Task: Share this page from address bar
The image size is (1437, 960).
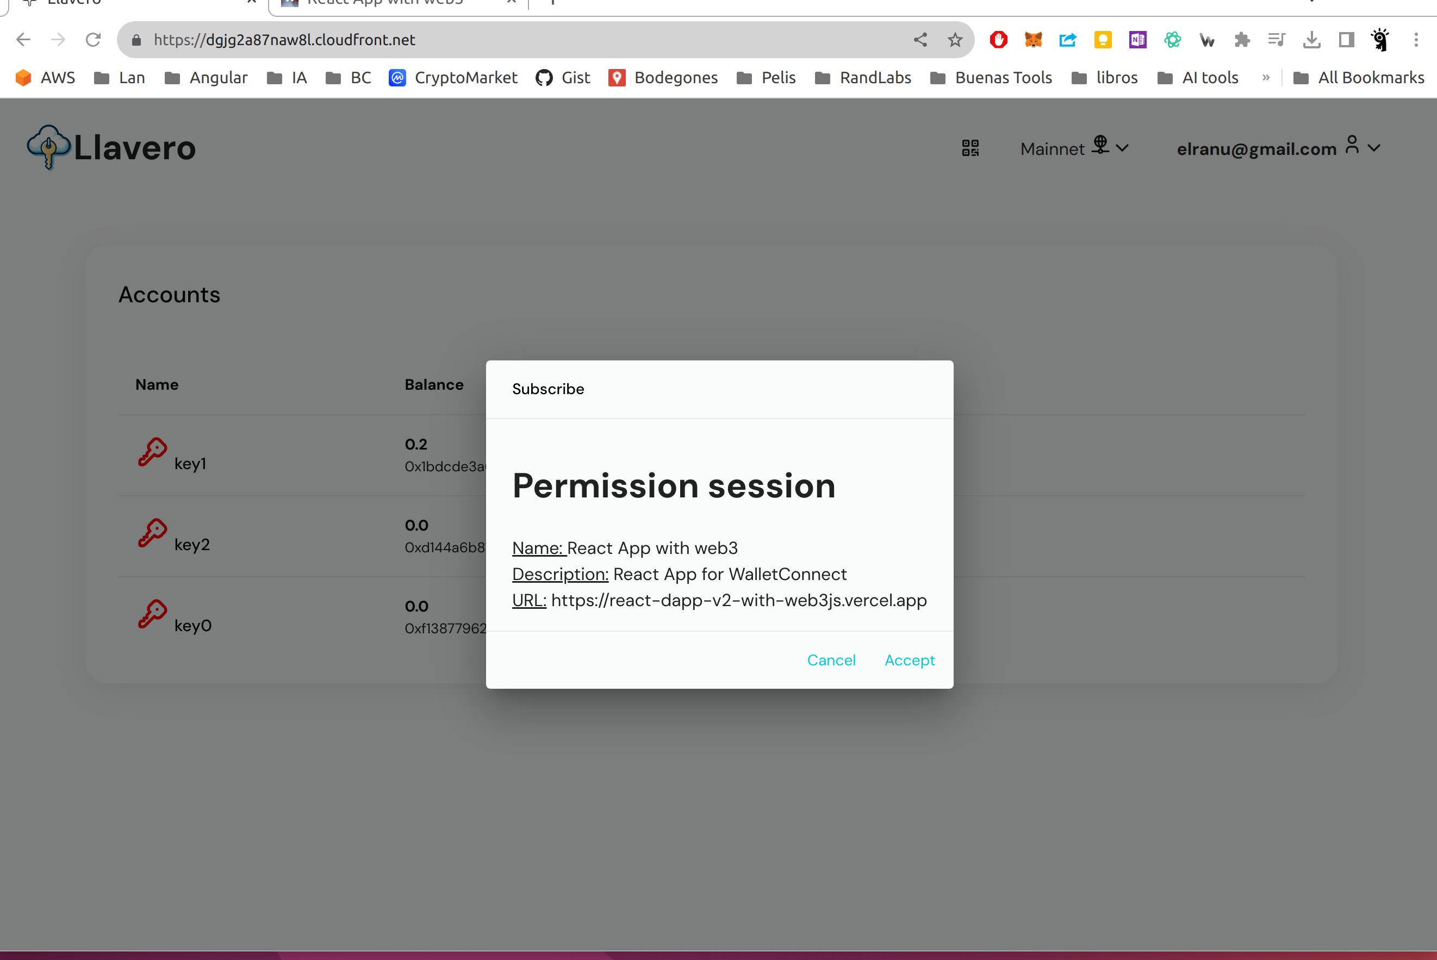Action: click(x=920, y=40)
